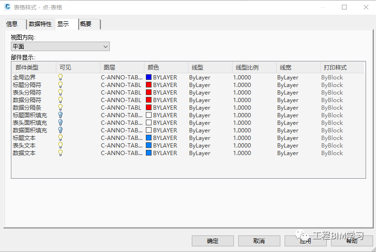Image resolution: width=376 pixels, height=252 pixels.
Task: Select the 表头分隔符 row name
Action: pos(27,92)
